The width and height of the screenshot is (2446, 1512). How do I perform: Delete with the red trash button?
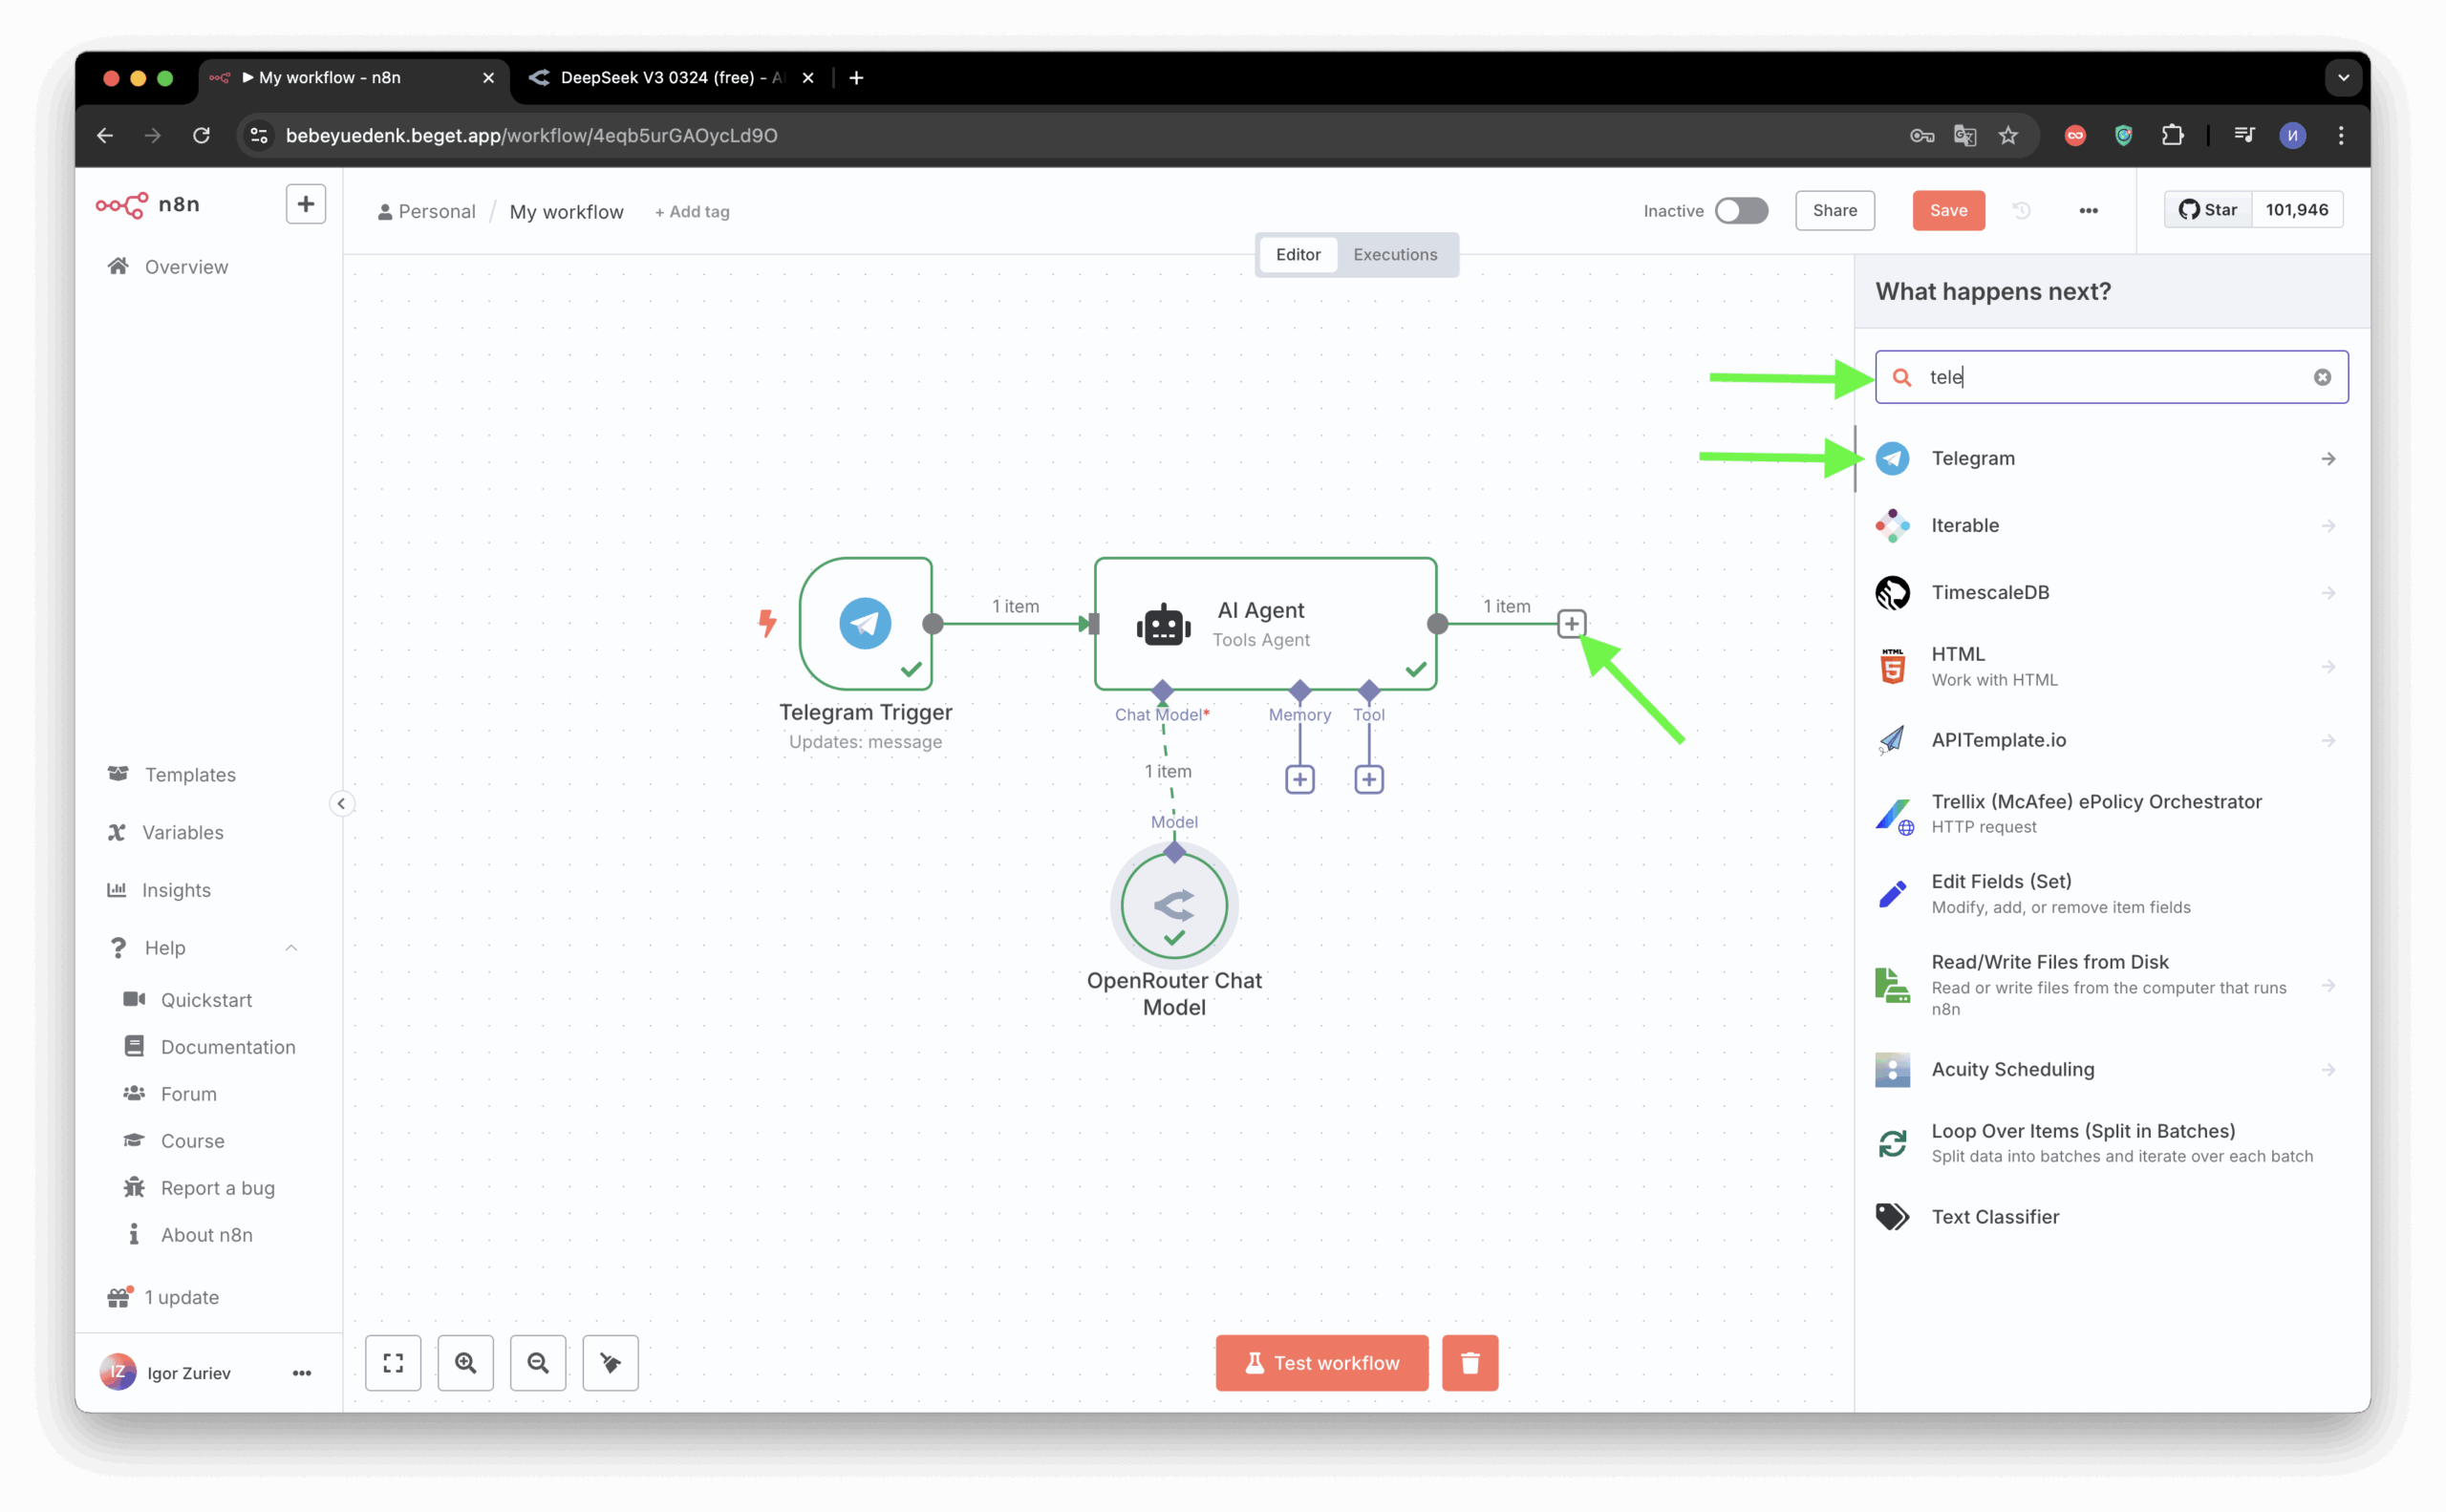[x=1470, y=1362]
